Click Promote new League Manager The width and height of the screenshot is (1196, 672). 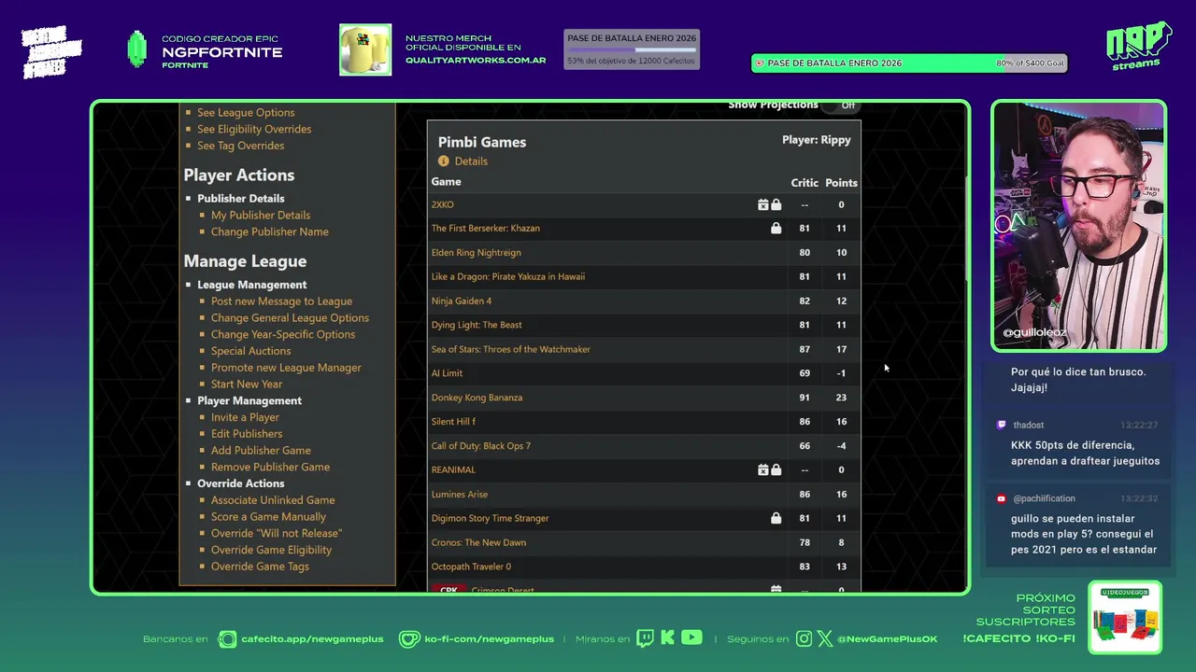(286, 368)
